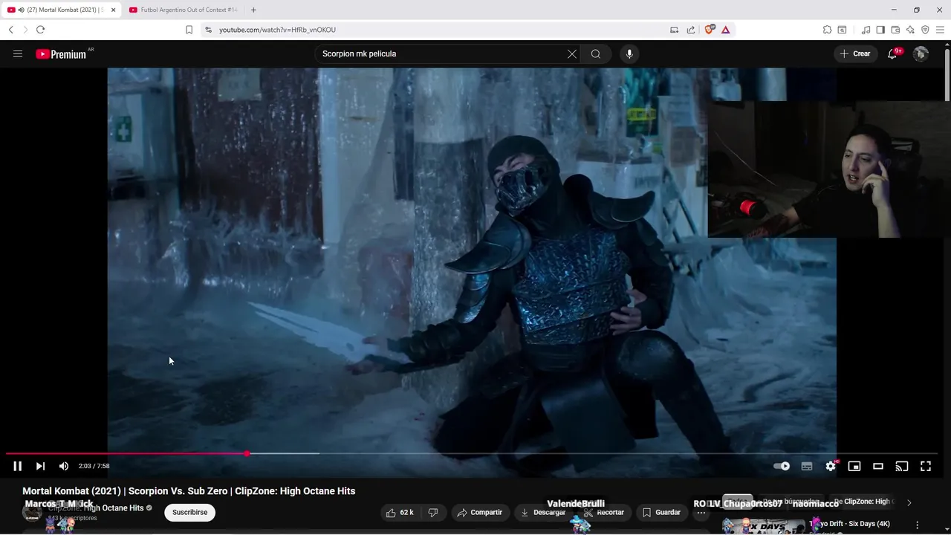This screenshot has width=951, height=535.
Task: Open the player settings gear
Action: point(831,466)
